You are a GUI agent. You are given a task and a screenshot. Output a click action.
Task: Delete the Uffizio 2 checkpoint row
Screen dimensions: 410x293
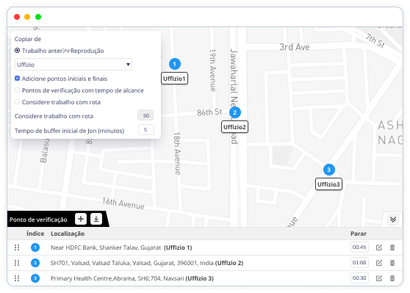(392, 263)
